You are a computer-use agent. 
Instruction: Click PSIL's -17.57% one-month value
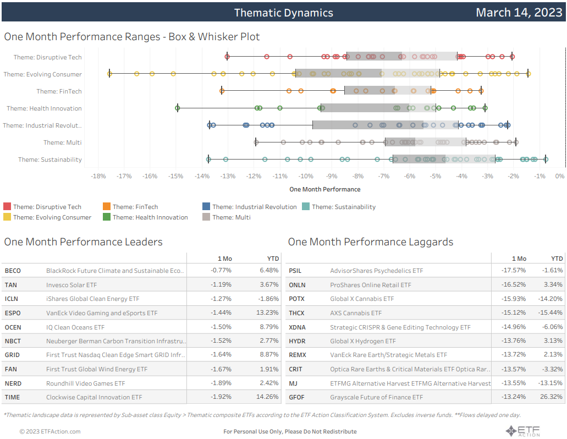(x=514, y=270)
